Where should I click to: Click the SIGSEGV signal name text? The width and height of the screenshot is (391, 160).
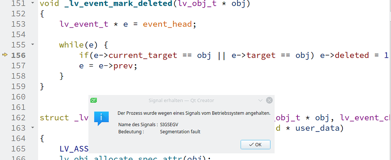(169, 125)
